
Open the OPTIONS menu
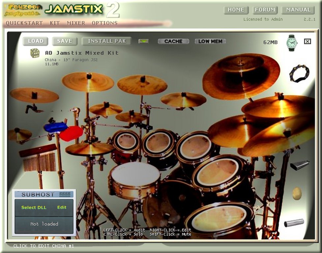tap(104, 23)
